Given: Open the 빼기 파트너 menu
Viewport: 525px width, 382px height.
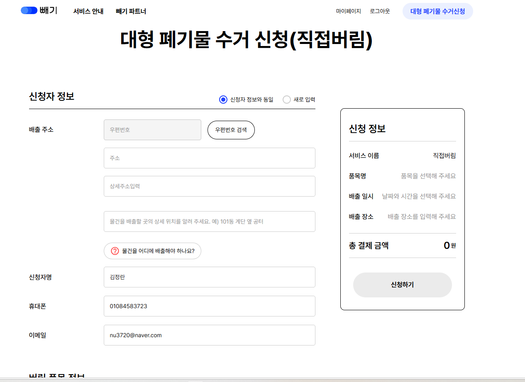Looking at the screenshot, I should [x=131, y=11].
